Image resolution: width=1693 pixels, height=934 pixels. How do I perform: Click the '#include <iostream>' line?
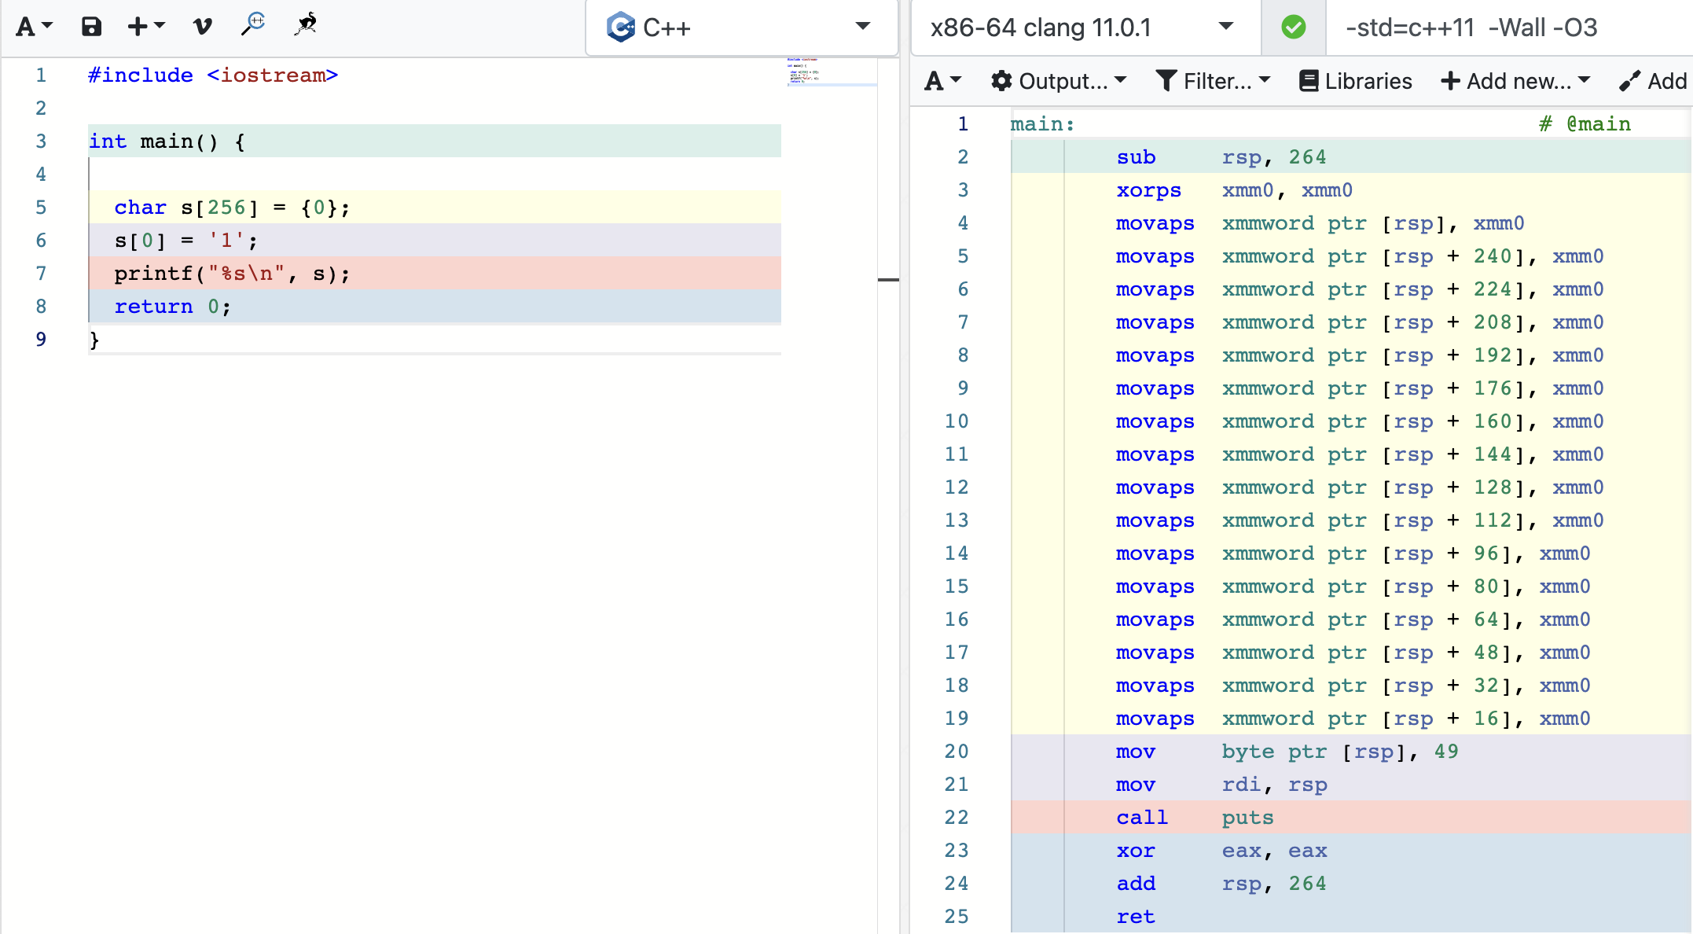click(213, 75)
